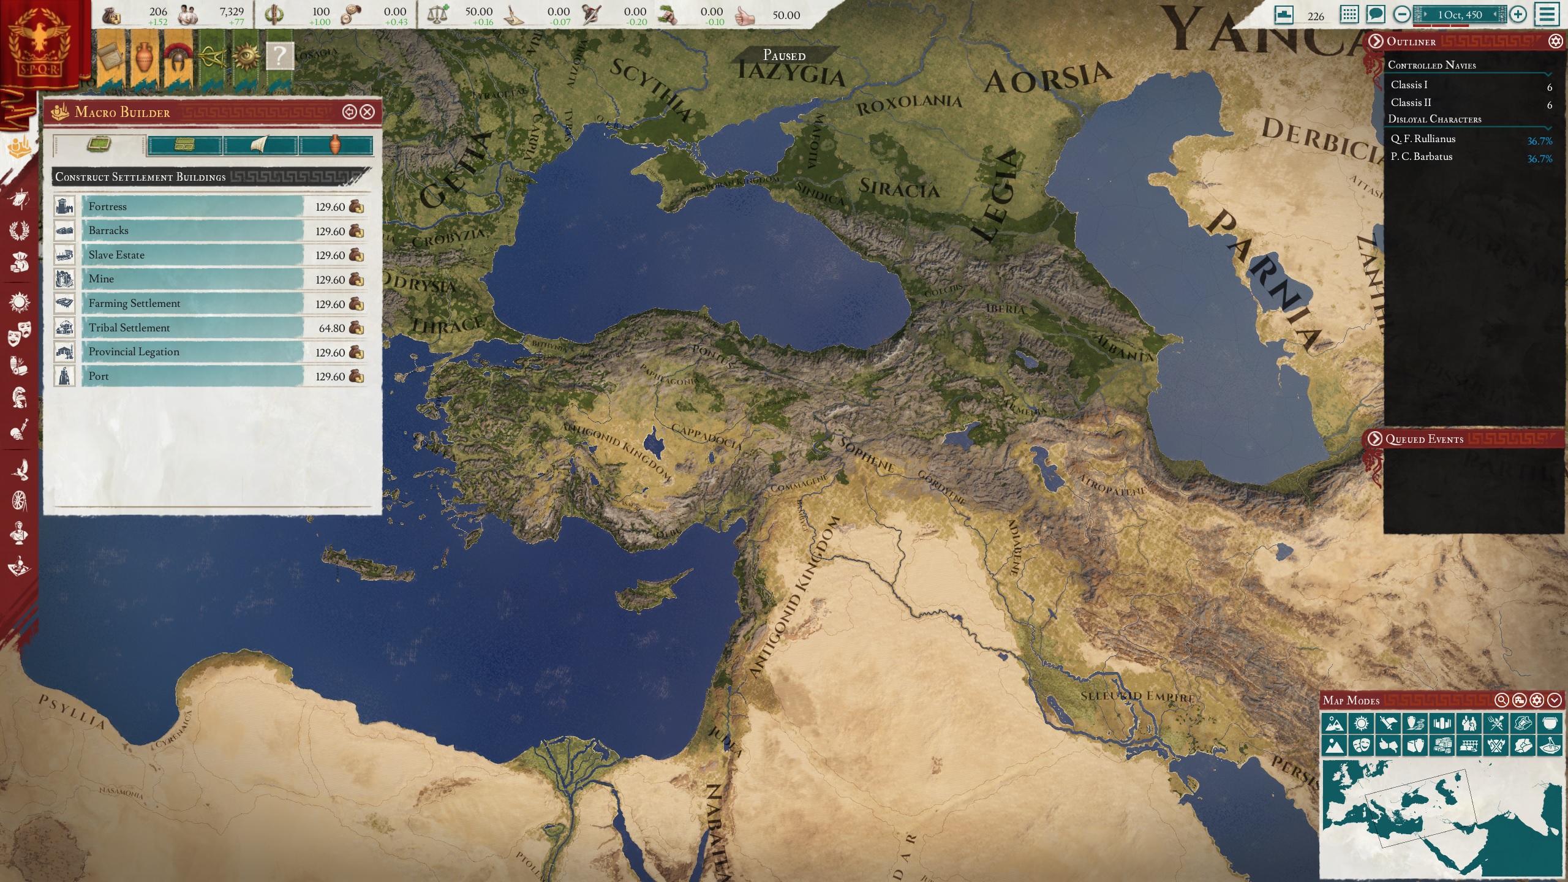Viewport: 1568px width, 882px height.
Task: Collapse the Map Modes panel chevron
Action: (1555, 700)
